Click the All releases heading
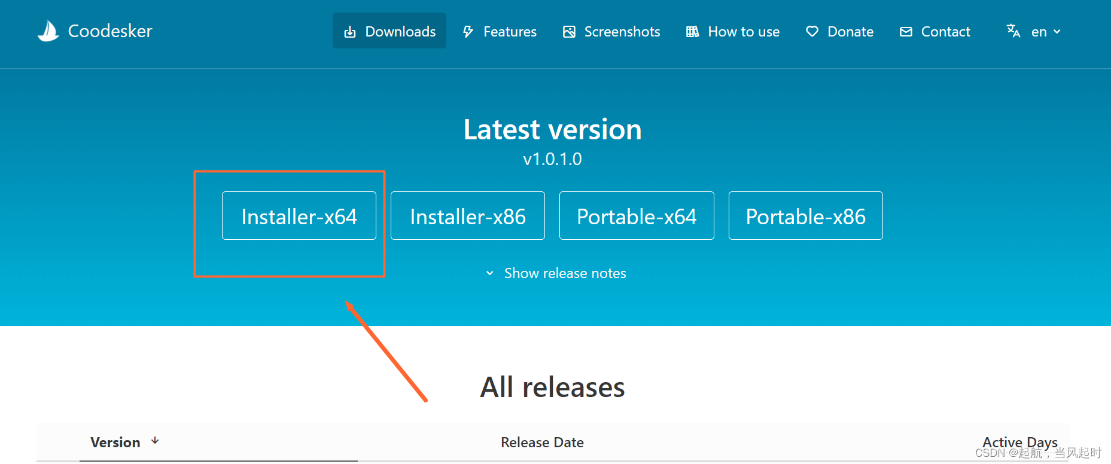The height and width of the screenshot is (464, 1111). 552,387
